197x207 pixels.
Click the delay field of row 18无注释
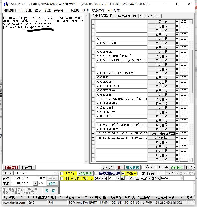[184, 22]
